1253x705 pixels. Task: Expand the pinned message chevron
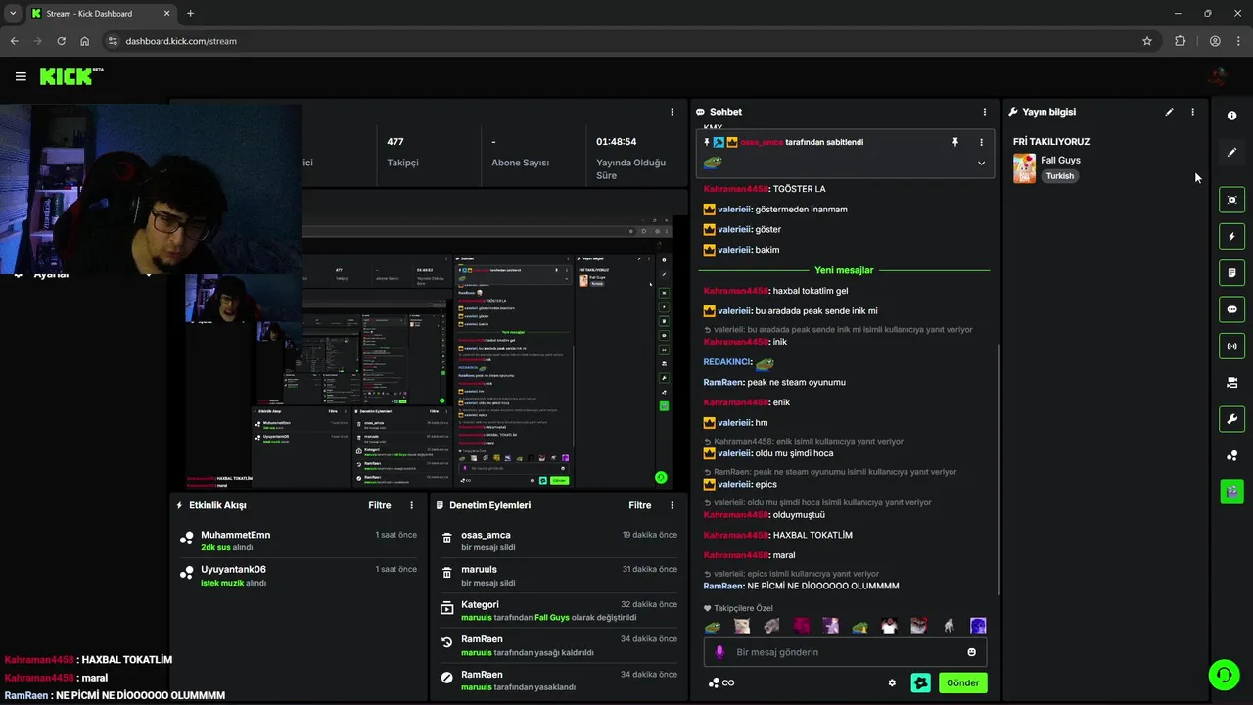click(x=981, y=164)
